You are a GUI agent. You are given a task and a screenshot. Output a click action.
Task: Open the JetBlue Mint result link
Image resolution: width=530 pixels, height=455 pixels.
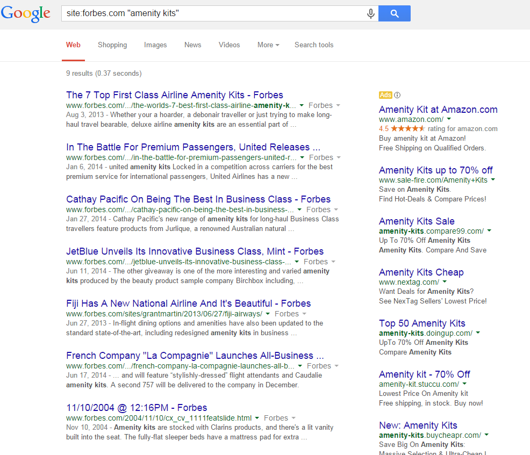[x=195, y=251]
